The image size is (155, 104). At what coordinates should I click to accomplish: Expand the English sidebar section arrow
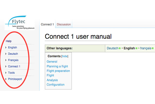tap(6, 48)
